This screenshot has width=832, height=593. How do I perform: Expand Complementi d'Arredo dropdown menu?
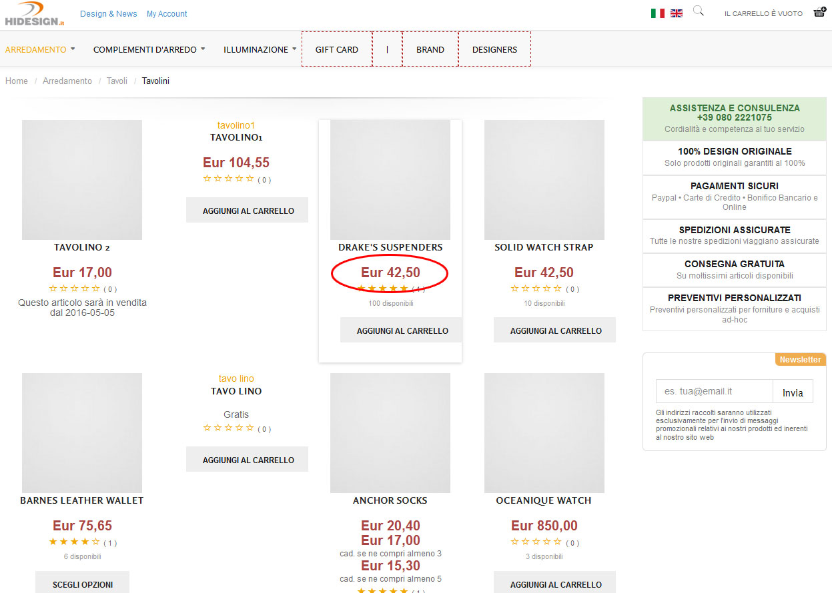(149, 49)
